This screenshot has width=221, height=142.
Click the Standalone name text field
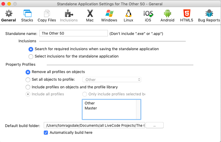(x=73, y=33)
